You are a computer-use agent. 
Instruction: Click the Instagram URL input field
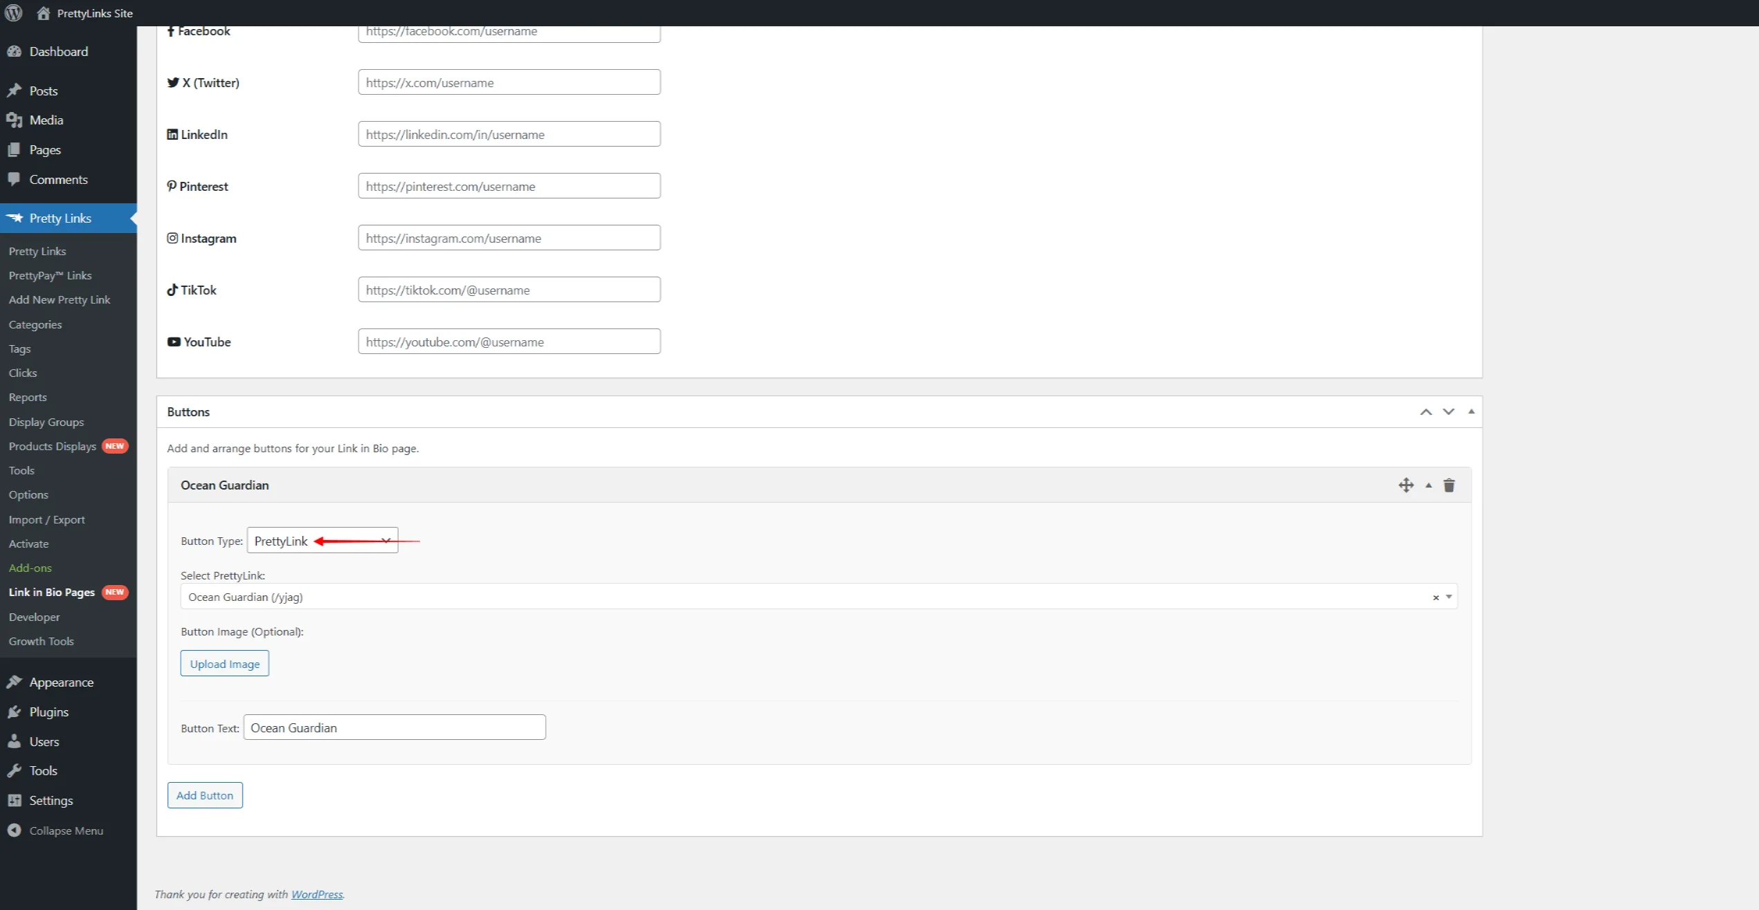coord(509,238)
